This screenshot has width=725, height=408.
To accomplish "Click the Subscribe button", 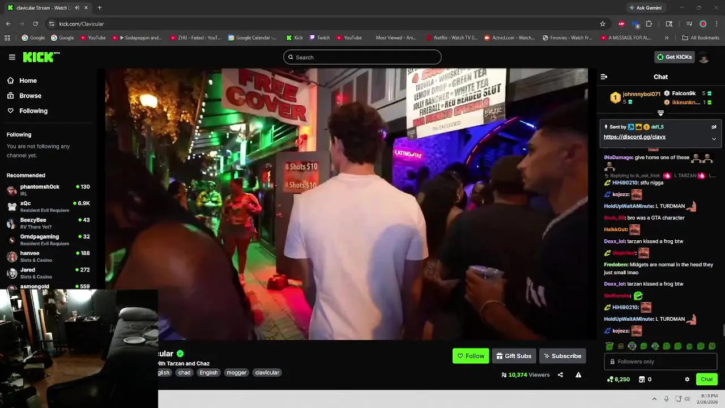I will click(562, 356).
